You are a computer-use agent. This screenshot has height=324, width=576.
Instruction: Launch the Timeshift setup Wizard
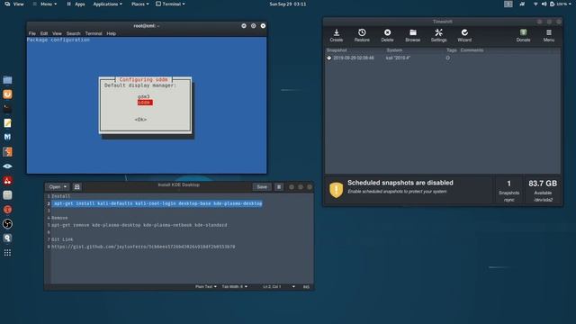tap(464, 35)
